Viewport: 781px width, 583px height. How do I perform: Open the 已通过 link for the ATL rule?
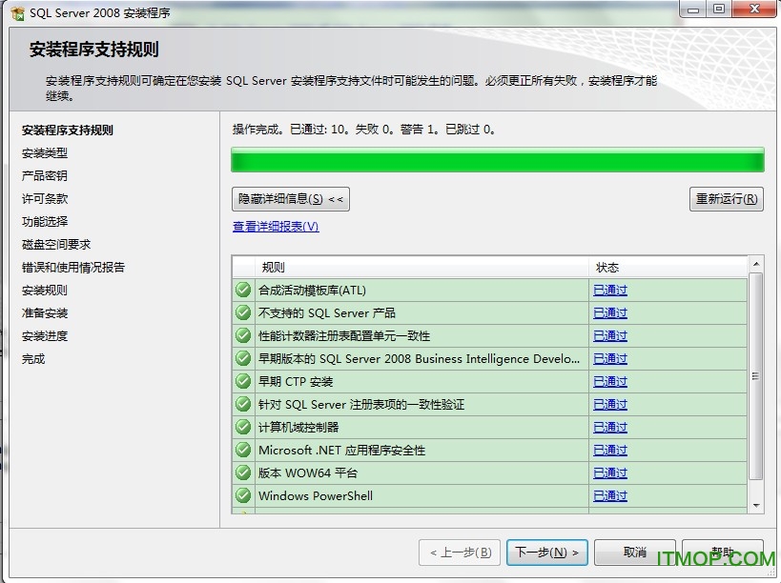pos(608,290)
